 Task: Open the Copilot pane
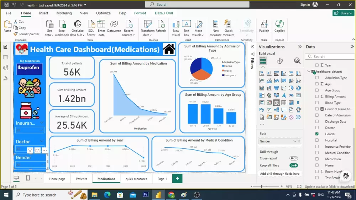(x=279, y=26)
